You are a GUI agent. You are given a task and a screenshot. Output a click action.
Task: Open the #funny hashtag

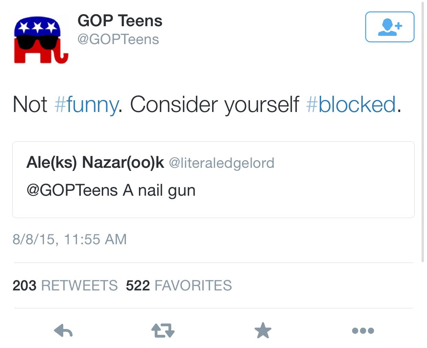pos(86,104)
